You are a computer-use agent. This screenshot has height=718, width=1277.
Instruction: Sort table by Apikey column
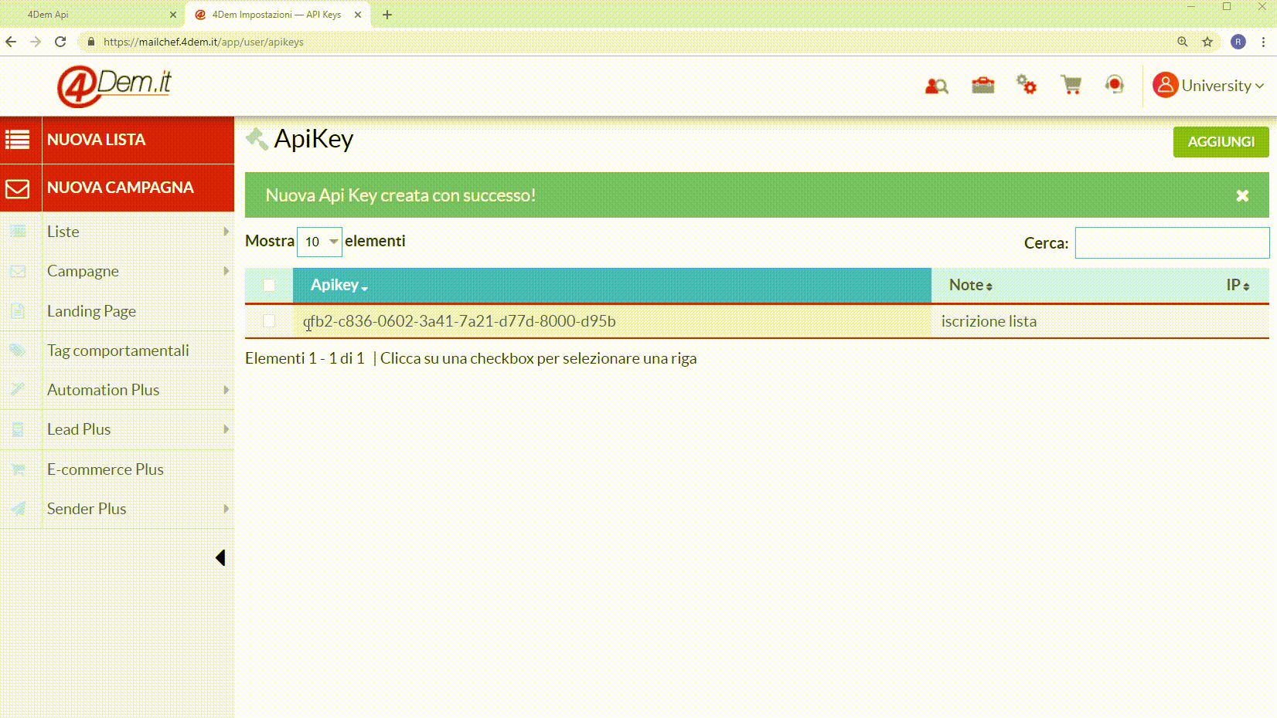[x=611, y=286]
